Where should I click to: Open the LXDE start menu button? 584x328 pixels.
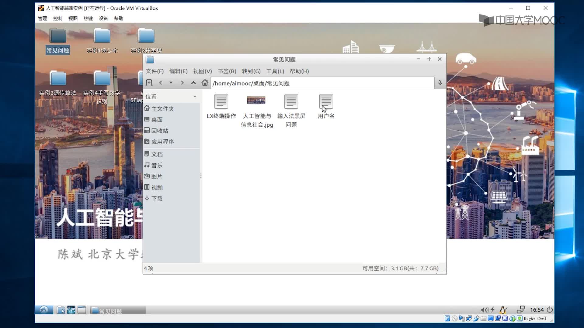point(44,310)
